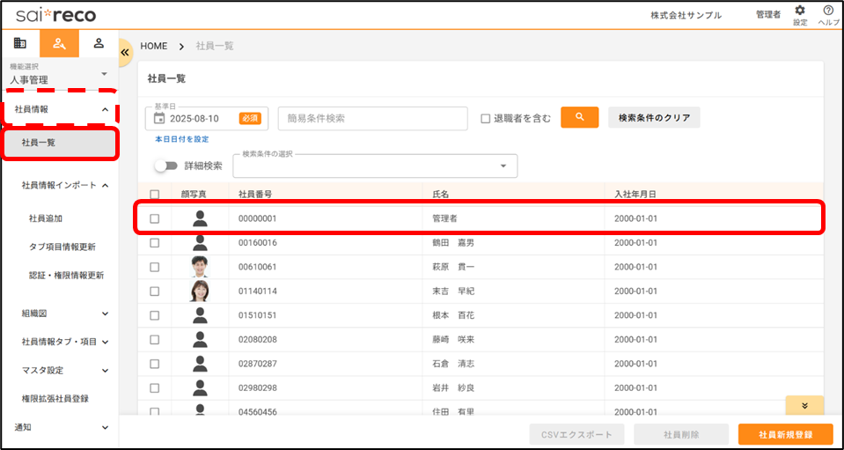844x450 pixels.
Task: Click the help question mark icon
Action: click(827, 11)
